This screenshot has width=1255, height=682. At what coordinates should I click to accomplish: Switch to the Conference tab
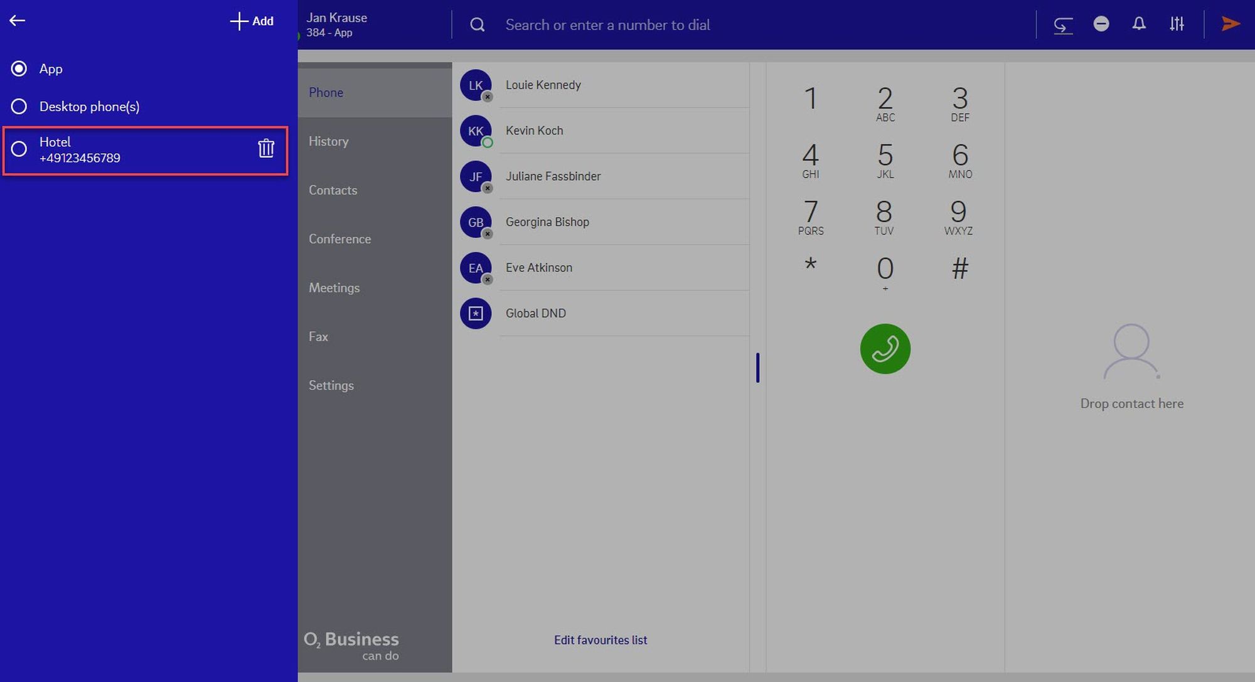[x=339, y=239]
